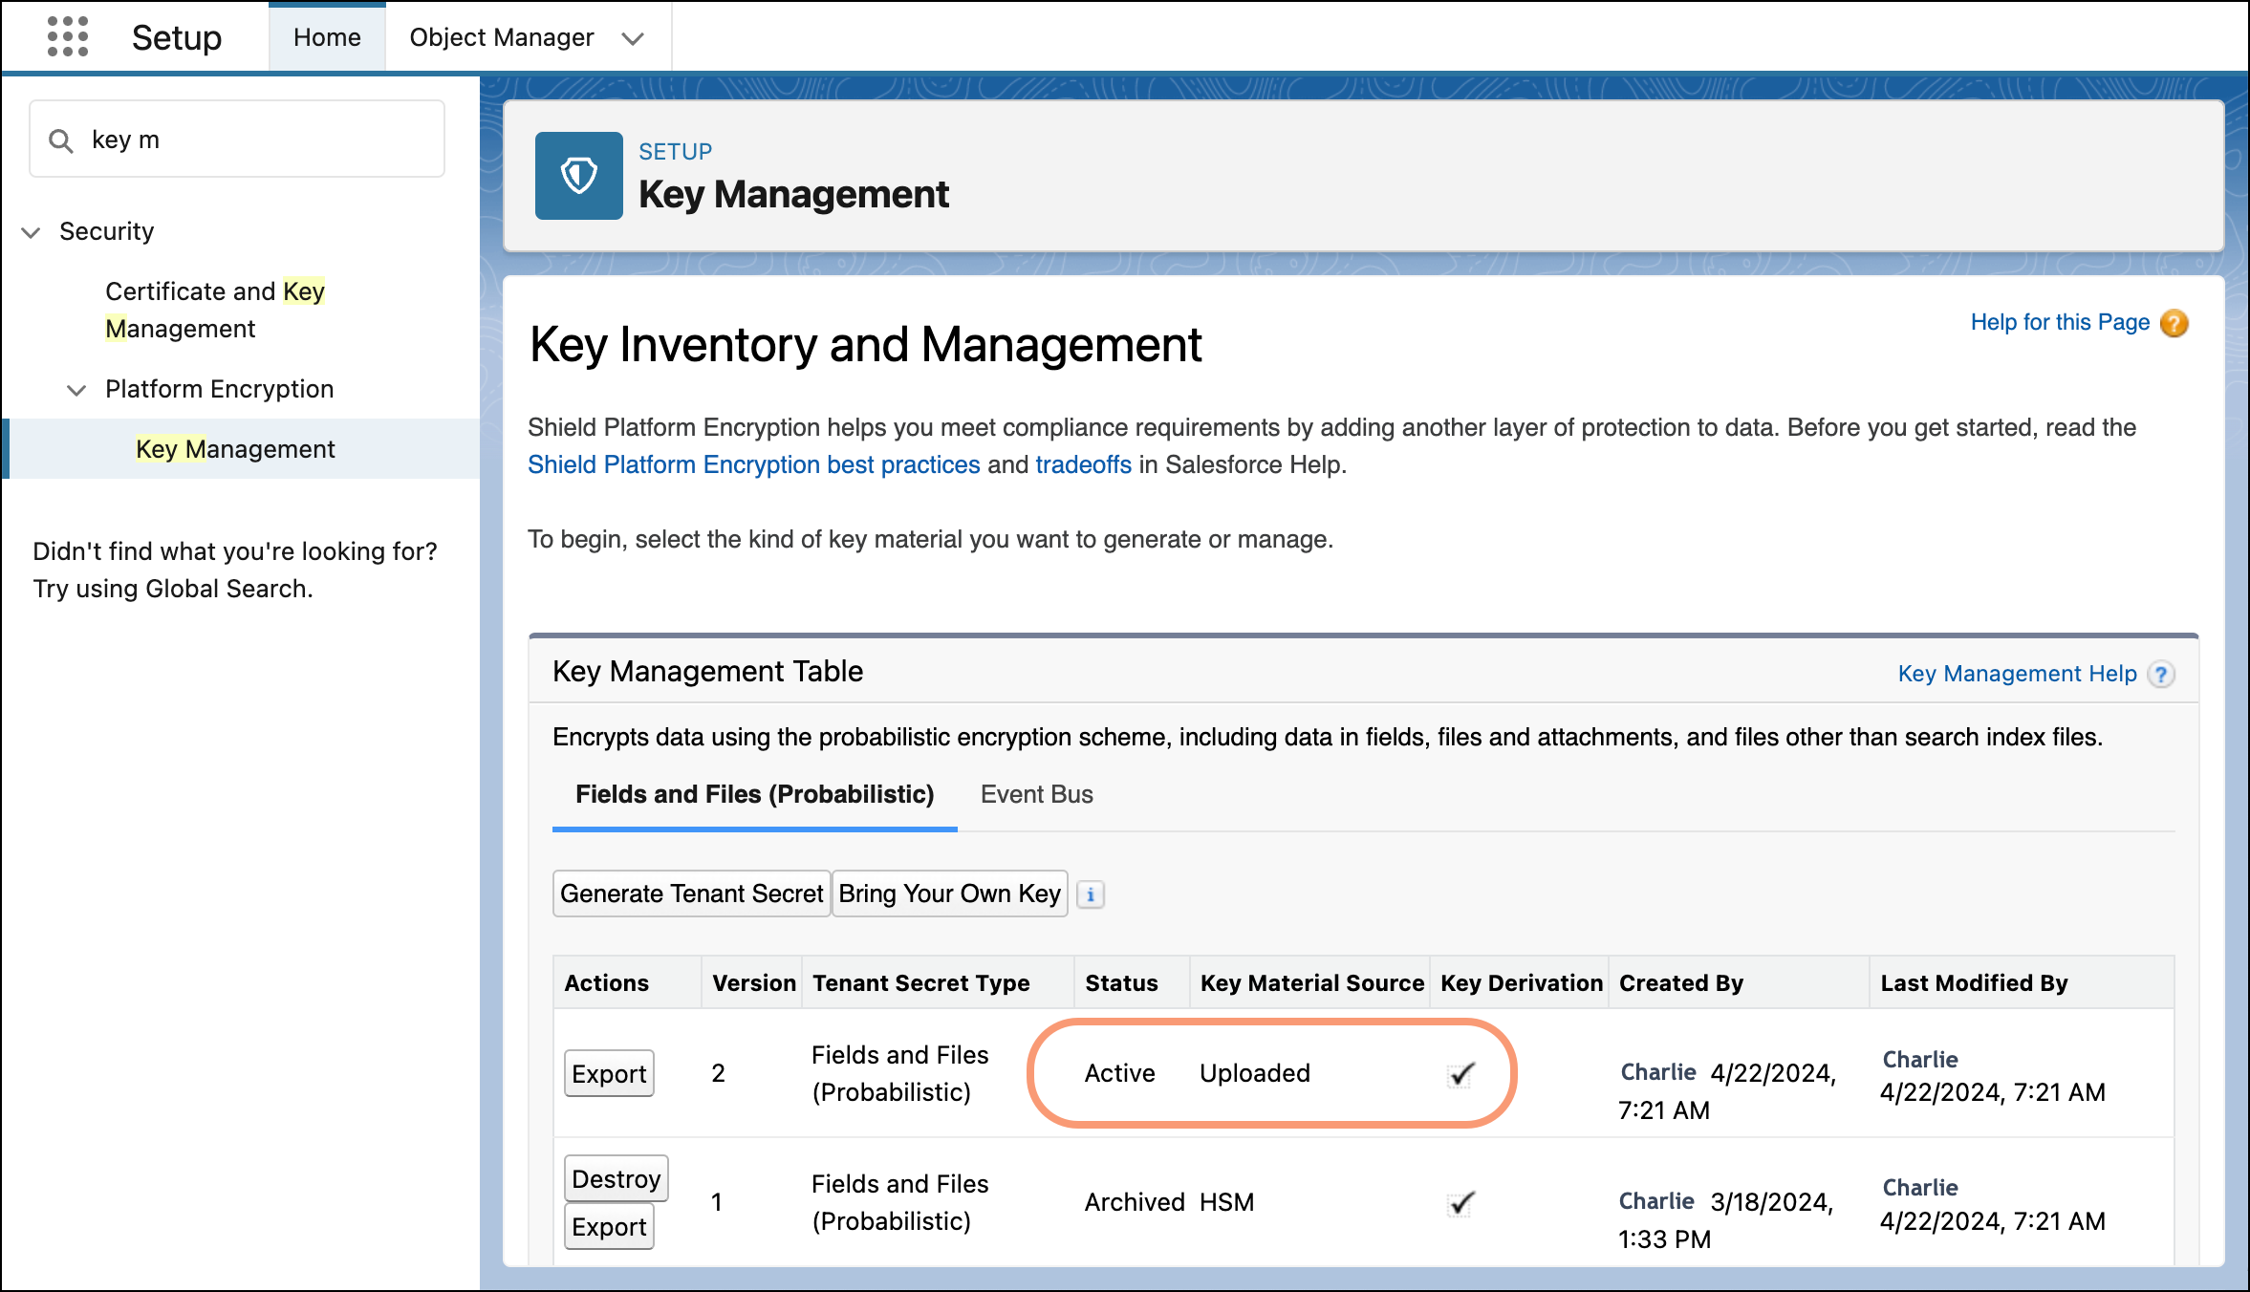This screenshot has height=1292, width=2250.
Task: Go to the Home tab
Action: click(x=327, y=37)
